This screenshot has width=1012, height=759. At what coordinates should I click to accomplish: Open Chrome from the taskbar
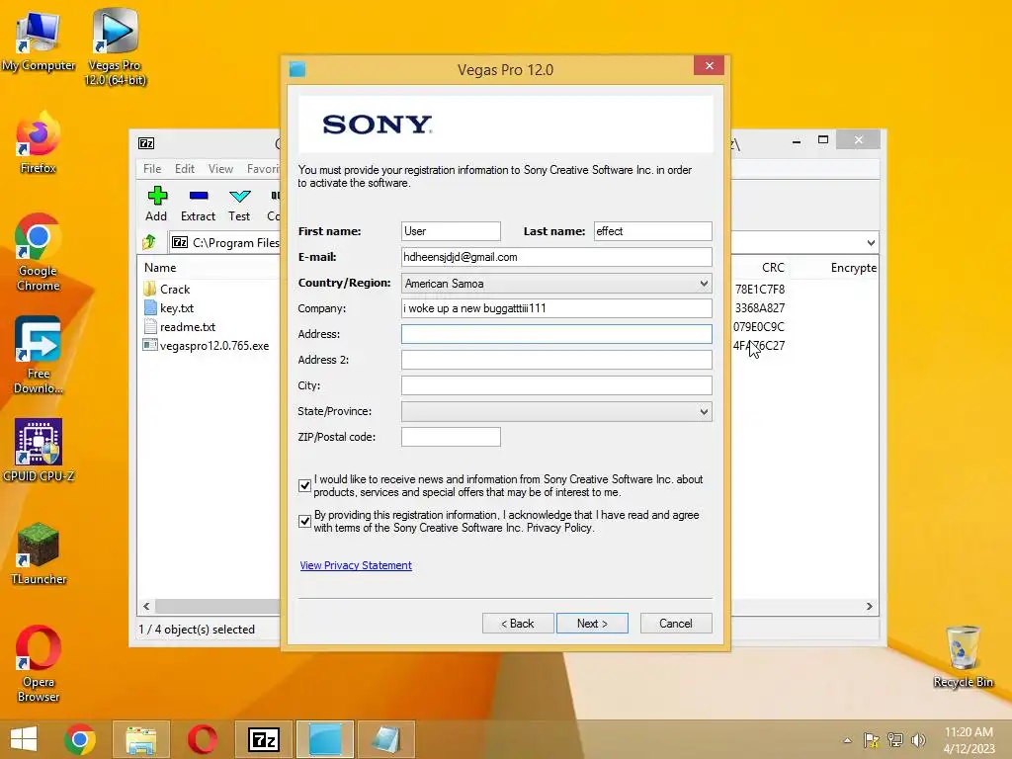(80, 739)
